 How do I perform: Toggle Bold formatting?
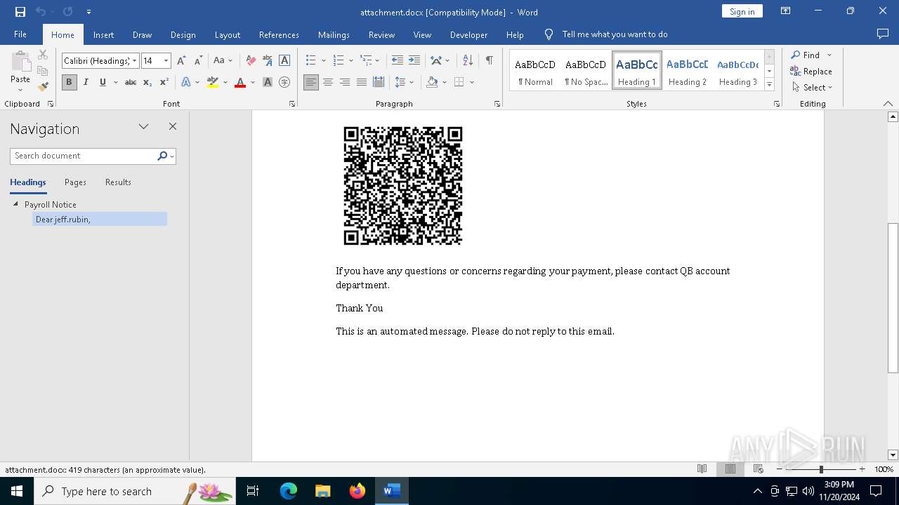69,82
